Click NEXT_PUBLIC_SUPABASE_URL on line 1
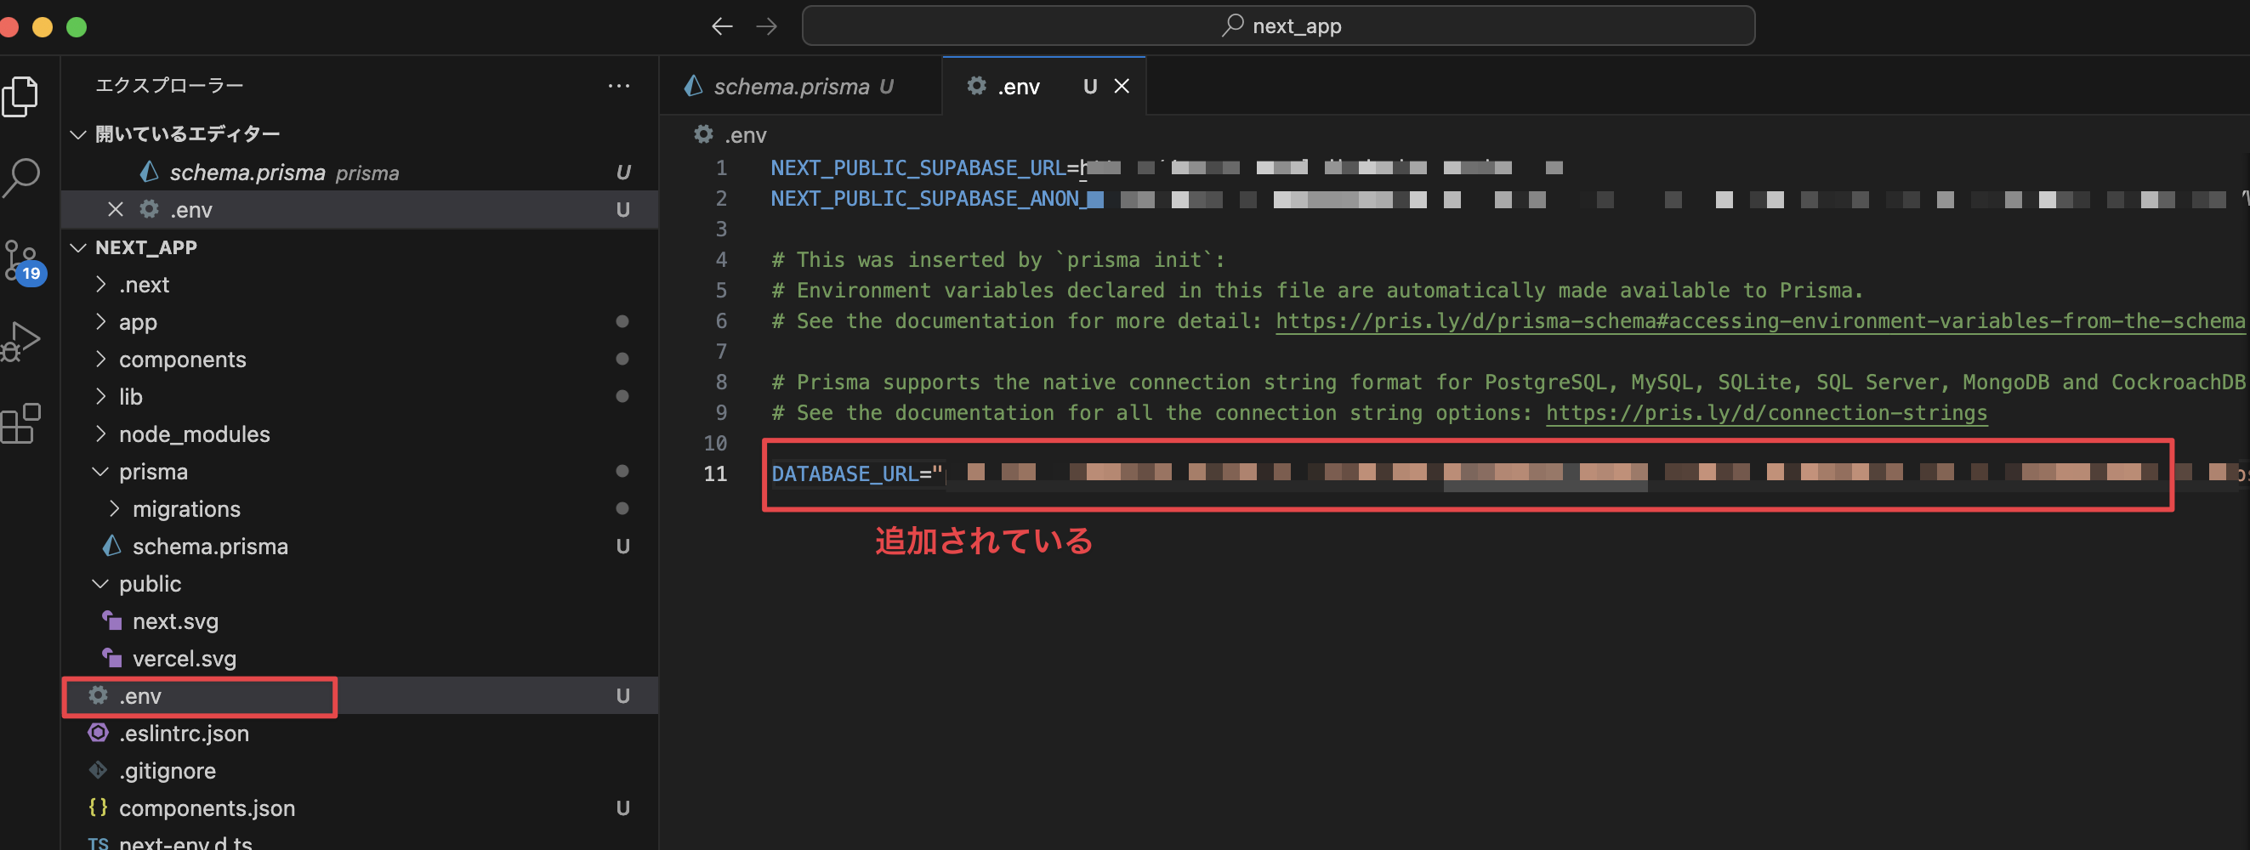Image resolution: width=2250 pixels, height=850 pixels. click(918, 168)
